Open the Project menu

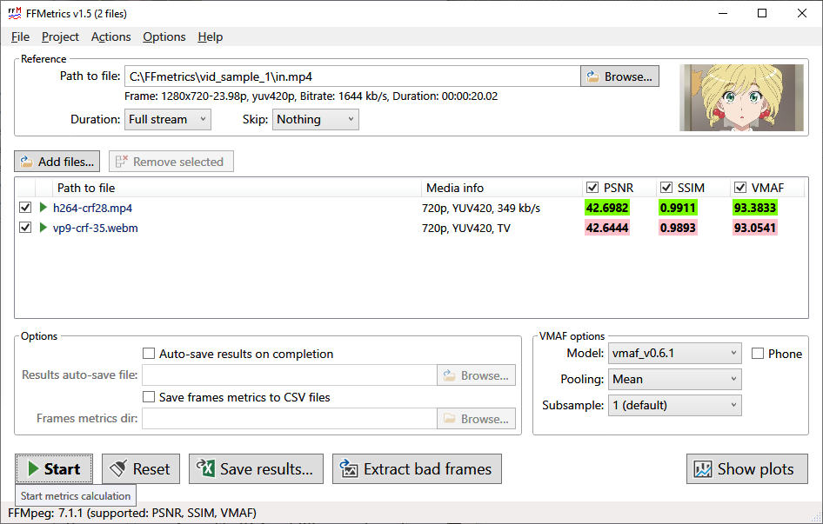(60, 36)
